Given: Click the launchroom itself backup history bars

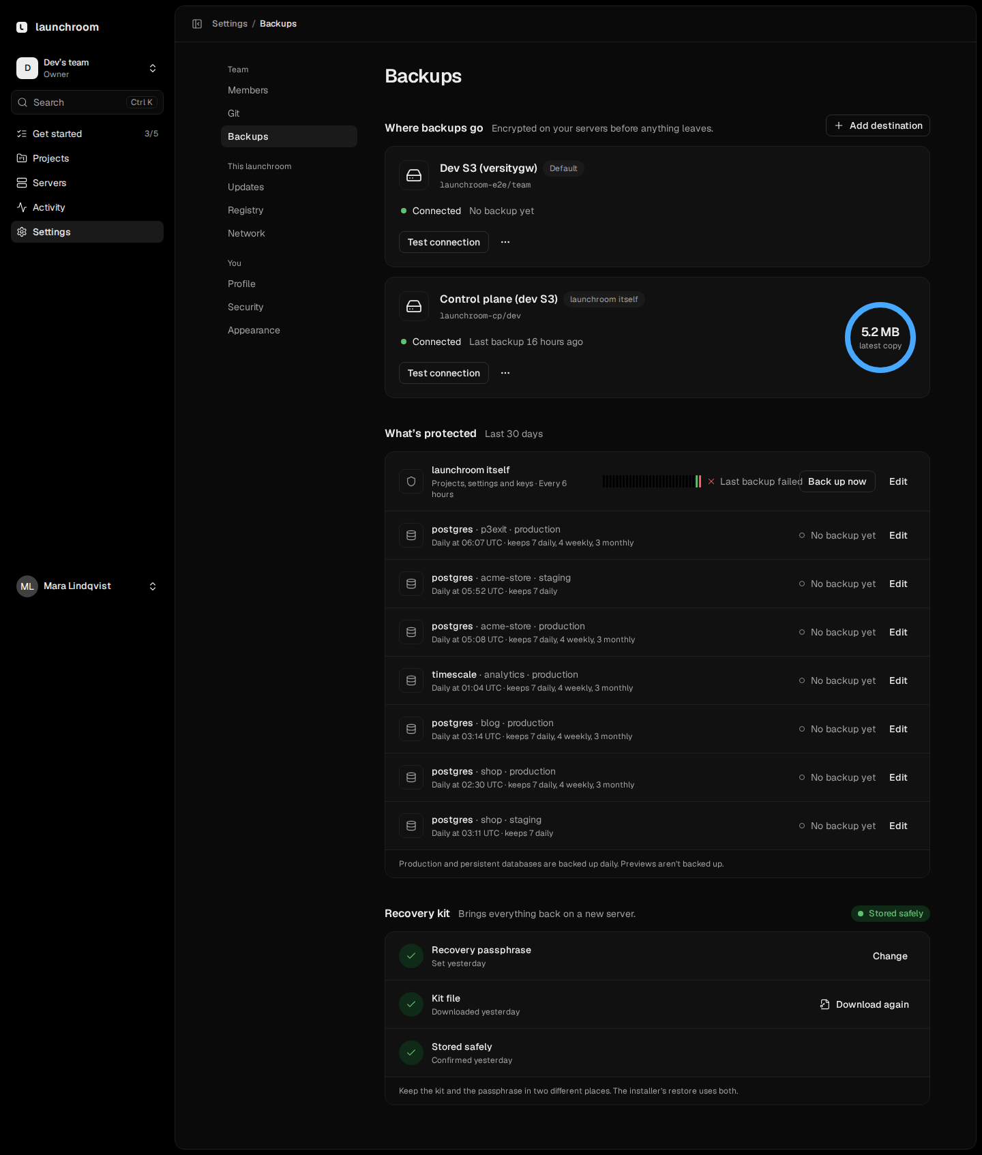Looking at the screenshot, I should pyautogui.click(x=652, y=481).
